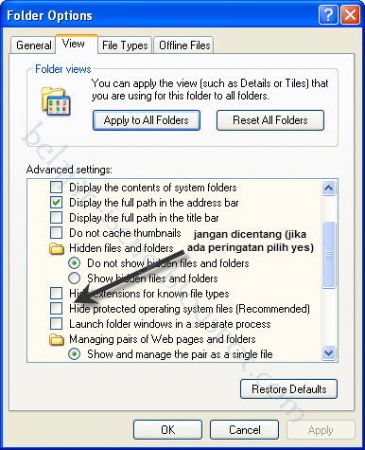Click the Advanced settings scrollbar thumb
The height and width of the screenshot is (450, 365).
(x=328, y=255)
